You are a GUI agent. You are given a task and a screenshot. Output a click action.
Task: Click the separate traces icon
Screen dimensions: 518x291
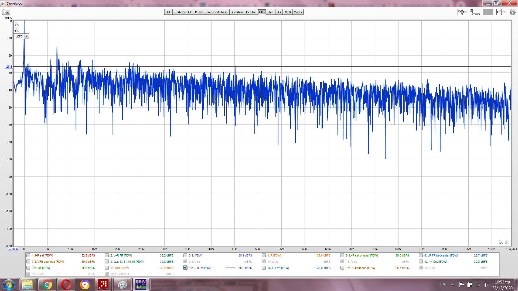(x=462, y=12)
